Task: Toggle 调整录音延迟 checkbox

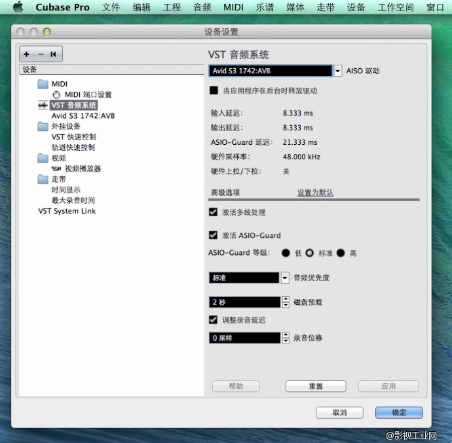Action: pos(214,320)
